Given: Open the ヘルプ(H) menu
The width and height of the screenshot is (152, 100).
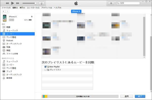Looking at the screenshot, I should 58,8.
